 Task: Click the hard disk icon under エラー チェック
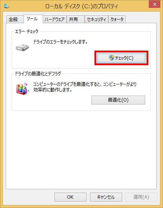pyautogui.click(x=22, y=48)
